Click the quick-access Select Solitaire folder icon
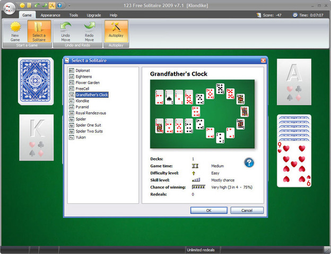Screen dimensions: 331x254 point(29,5)
